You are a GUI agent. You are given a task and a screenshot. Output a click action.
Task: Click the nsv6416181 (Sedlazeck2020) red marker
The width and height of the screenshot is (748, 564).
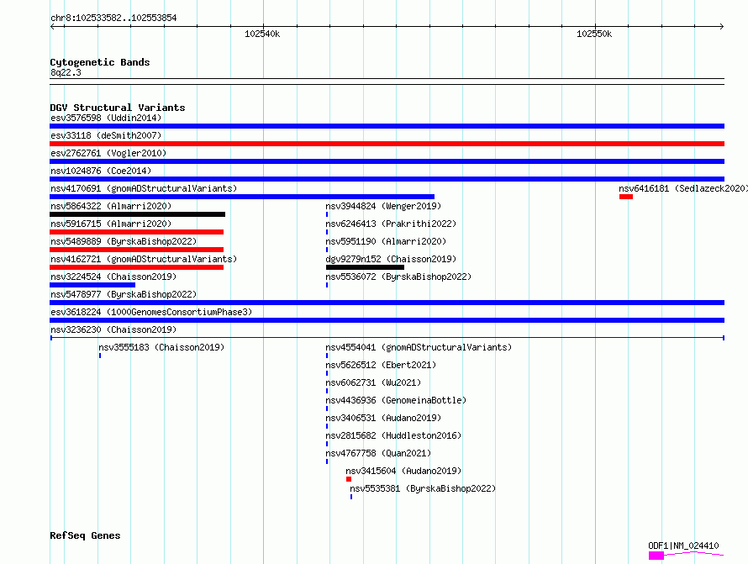pos(626,197)
